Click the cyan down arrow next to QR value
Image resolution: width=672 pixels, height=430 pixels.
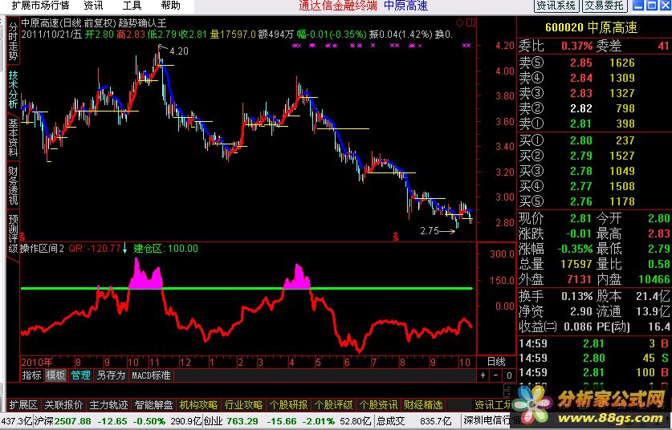(124, 248)
